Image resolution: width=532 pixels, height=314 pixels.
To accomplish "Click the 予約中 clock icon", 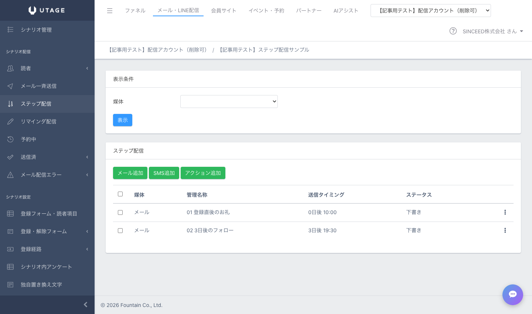I will (10, 139).
